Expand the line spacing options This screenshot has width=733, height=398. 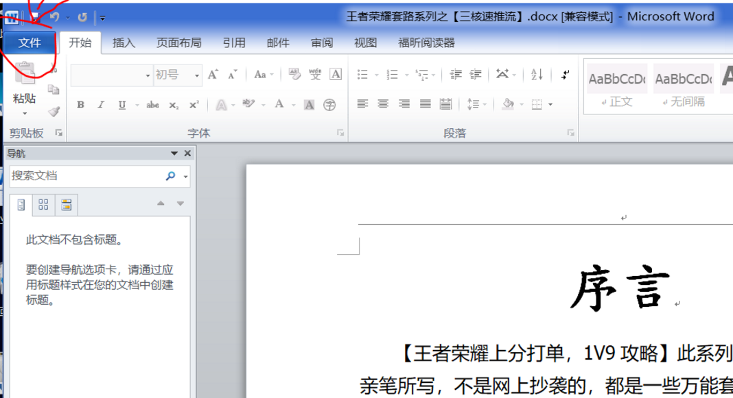coord(485,103)
